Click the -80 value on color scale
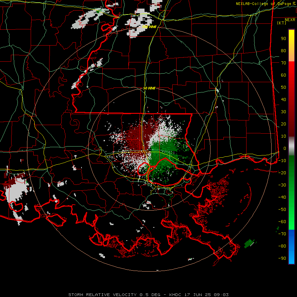The height and width of the screenshot is (297, 297). pyautogui.click(x=282, y=246)
